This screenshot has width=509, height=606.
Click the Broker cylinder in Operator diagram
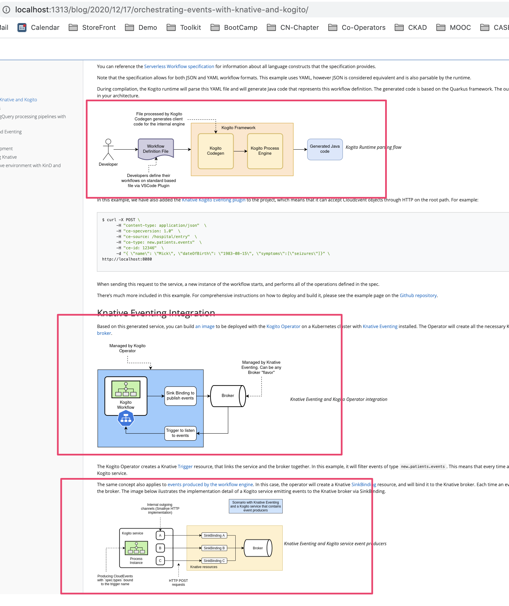[x=228, y=396]
